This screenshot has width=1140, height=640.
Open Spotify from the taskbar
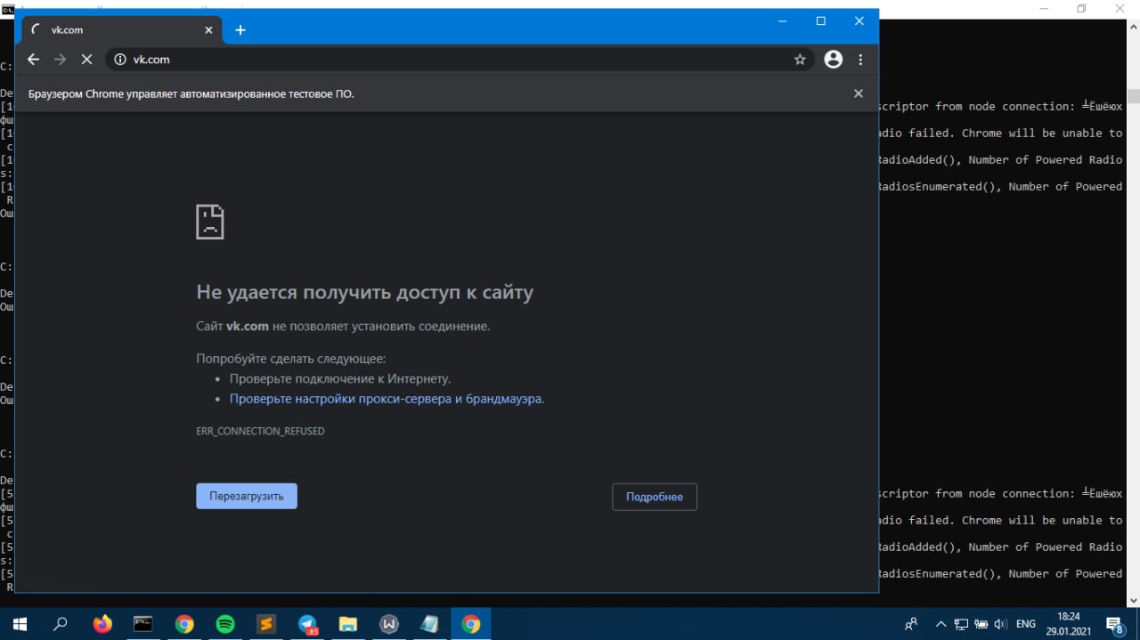click(x=225, y=624)
